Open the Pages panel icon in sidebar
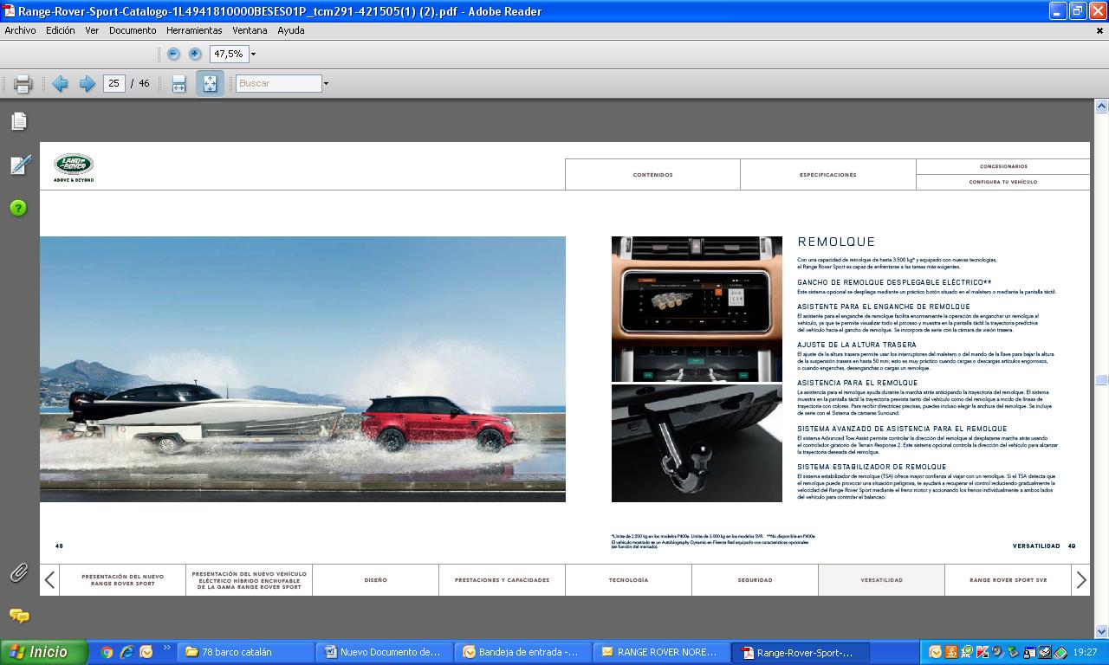1109x665 pixels. pyautogui.click(x=19, y=121)
